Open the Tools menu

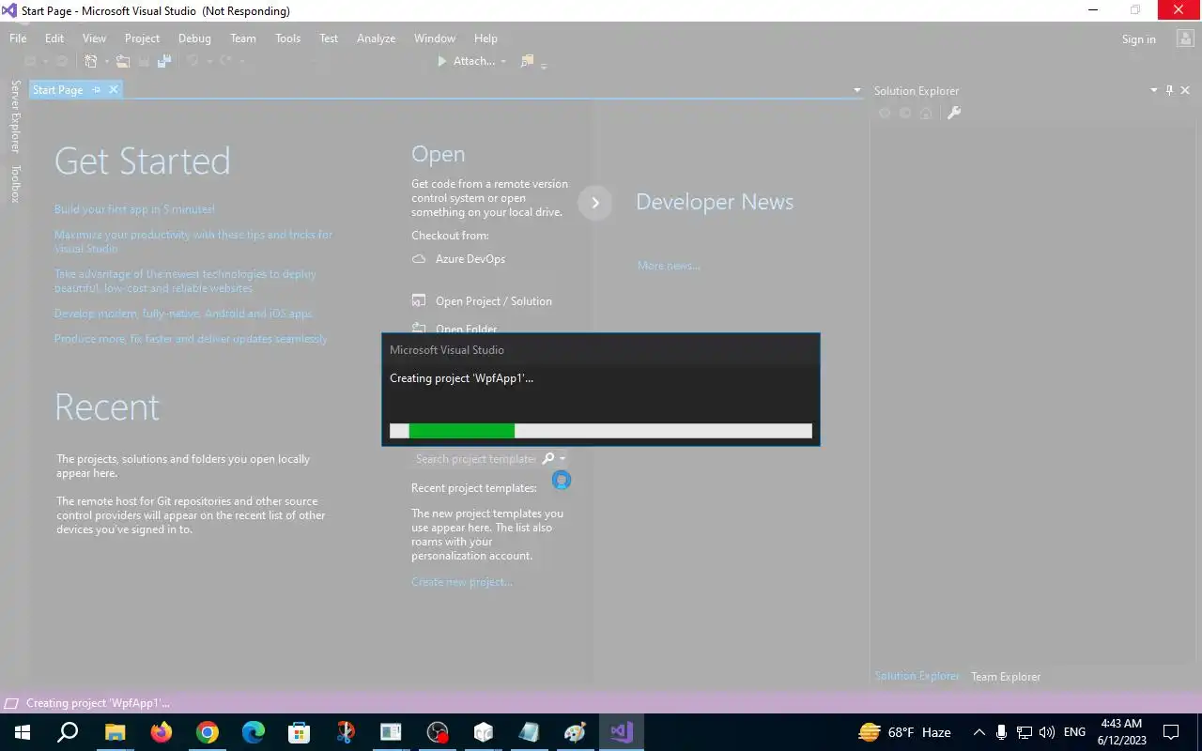tap(287, 38)
